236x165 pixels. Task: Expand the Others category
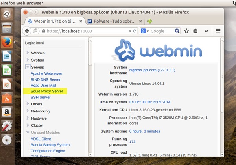pos(28,104)
